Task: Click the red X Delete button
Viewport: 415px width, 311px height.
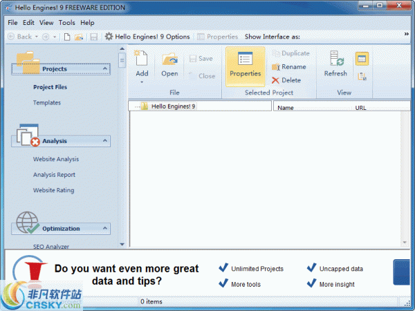Action: point(286,80)
